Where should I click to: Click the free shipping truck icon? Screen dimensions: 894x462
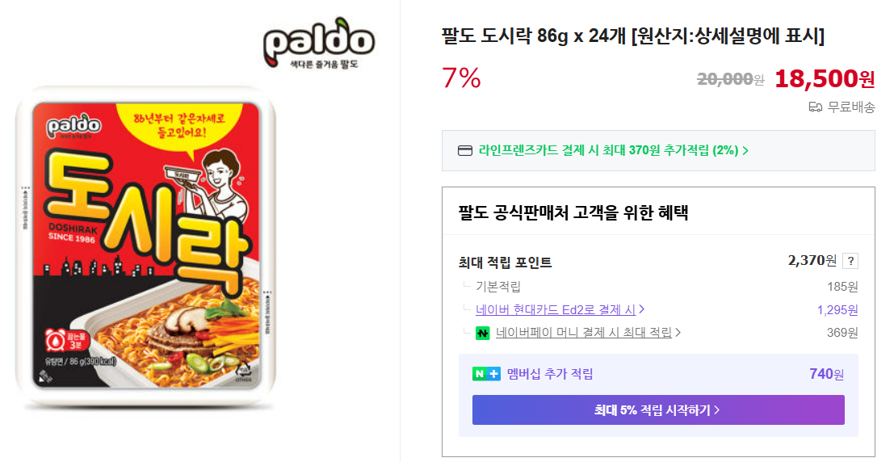[x=815, y=107]
